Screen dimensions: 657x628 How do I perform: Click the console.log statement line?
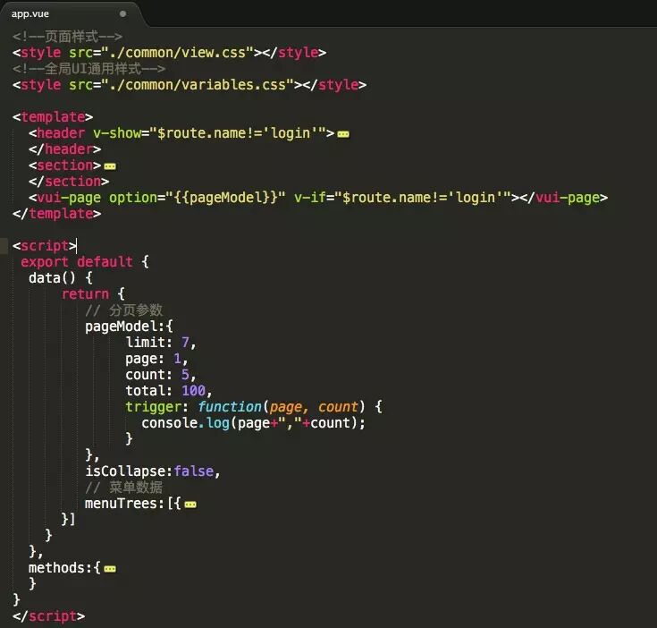254,423
